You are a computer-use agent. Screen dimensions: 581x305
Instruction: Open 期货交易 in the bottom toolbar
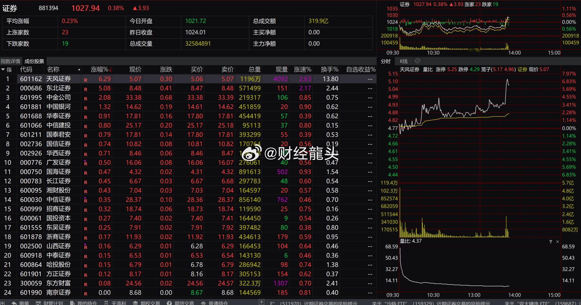(181, 303)
